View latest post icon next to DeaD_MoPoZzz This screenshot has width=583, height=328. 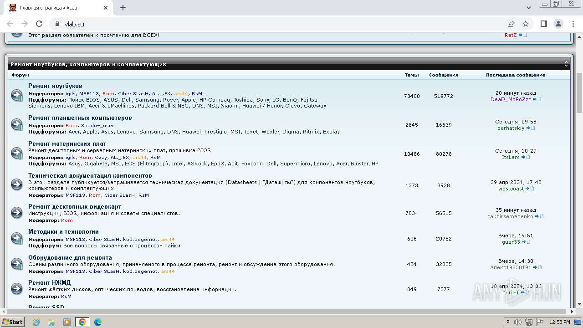point(537,99)
